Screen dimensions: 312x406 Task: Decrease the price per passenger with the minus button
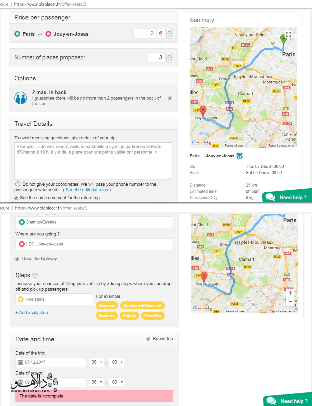click(169, 36)
